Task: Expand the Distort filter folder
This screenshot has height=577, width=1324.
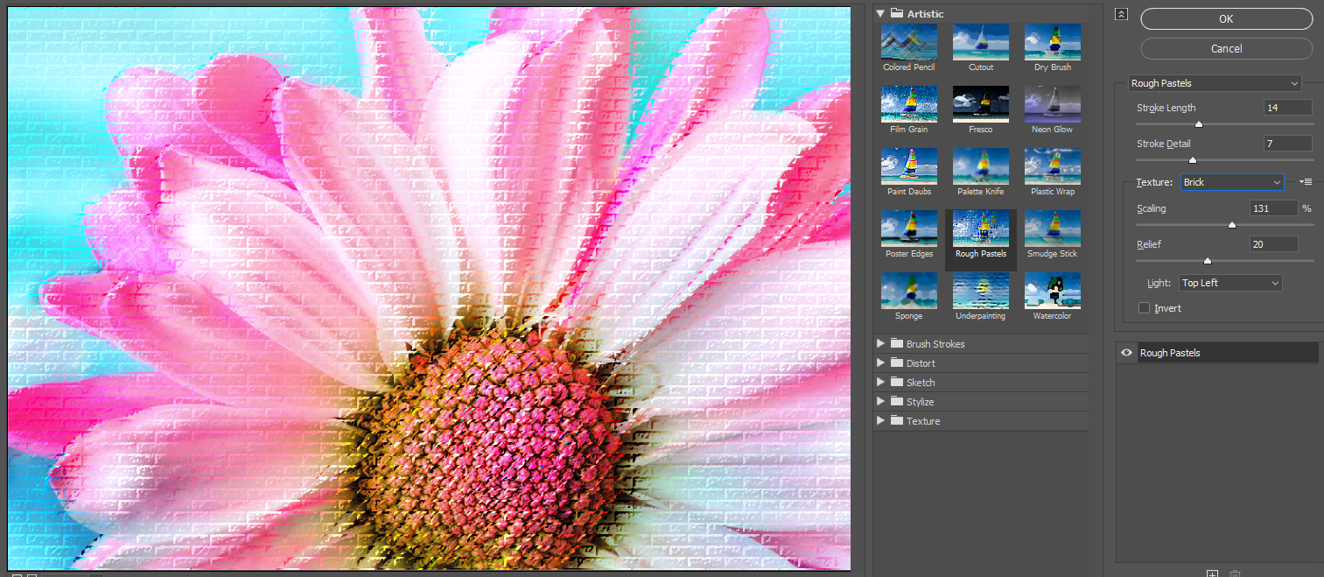Action: 880,363
